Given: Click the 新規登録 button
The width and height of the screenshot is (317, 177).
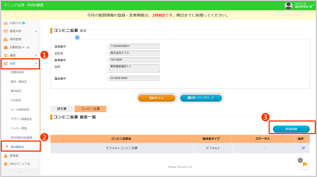Looking at the screenshot, I should [x=291, y=129].
